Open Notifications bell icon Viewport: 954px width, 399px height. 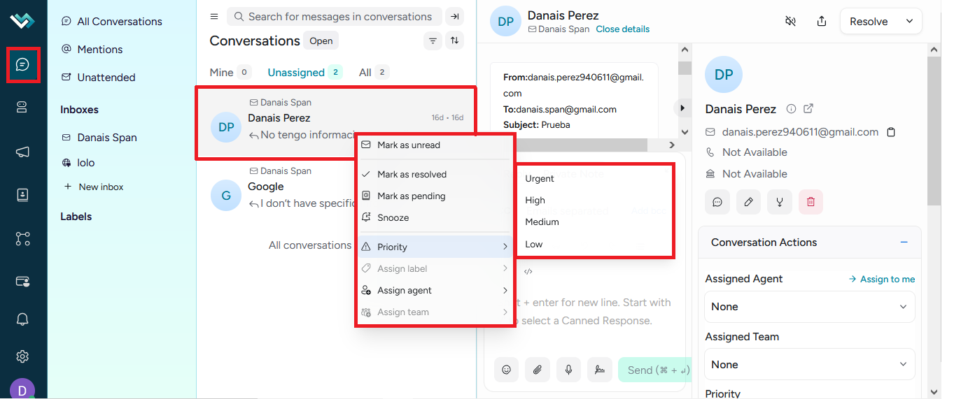[x=22, y=319]
